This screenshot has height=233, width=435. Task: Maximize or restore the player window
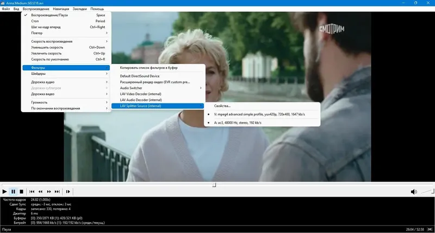click(415, 3)
